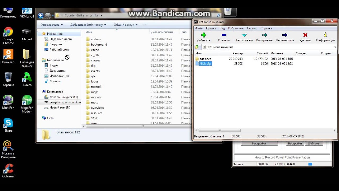
Task: Select the resource folder in Explorer
Action: click(96, 113)
